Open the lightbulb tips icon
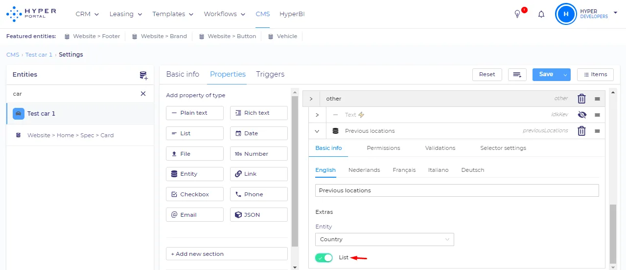Image resolution: width=626 pixels, height=270 pixels. (517, 14)
